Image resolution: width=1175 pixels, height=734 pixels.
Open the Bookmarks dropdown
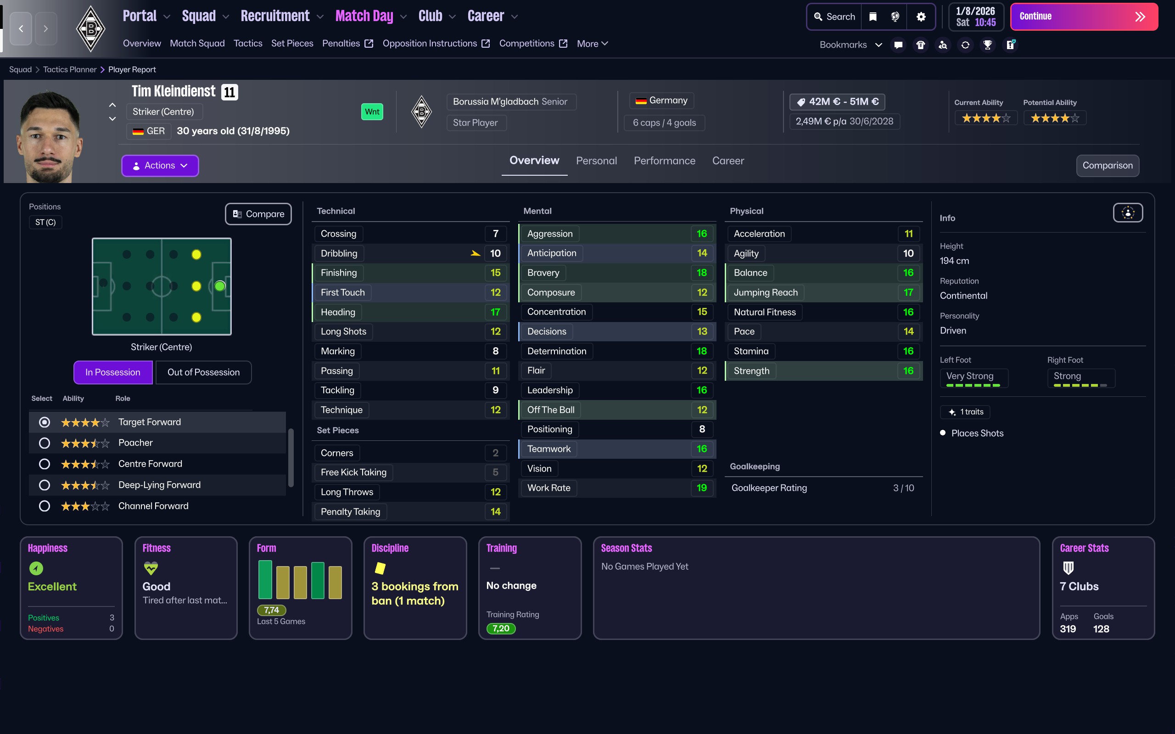[x=850, y=44]
